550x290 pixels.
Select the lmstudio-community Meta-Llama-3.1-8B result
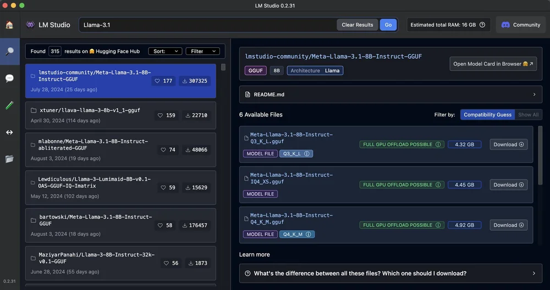[120, 81]
